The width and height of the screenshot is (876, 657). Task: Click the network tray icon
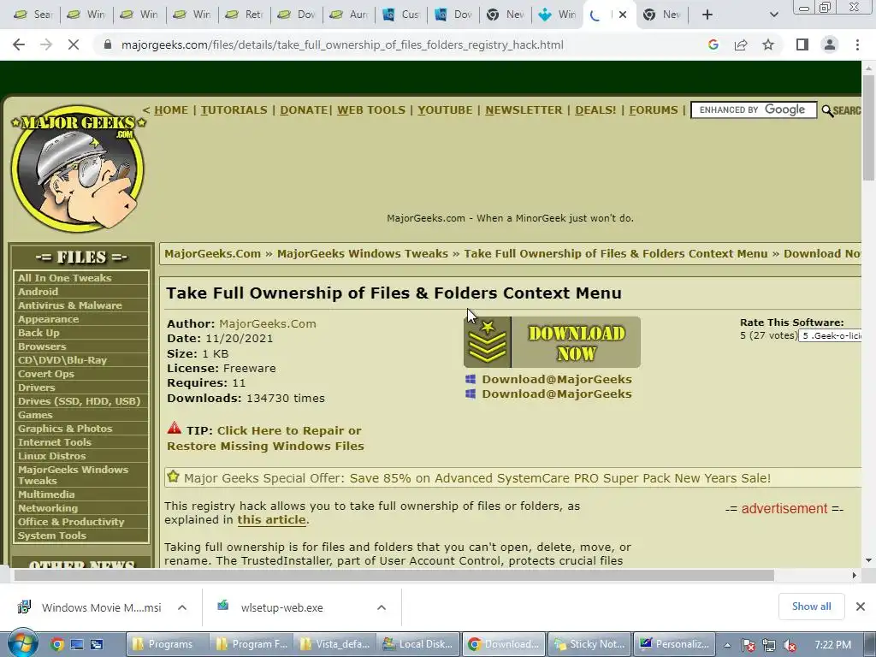coord(769,645)
